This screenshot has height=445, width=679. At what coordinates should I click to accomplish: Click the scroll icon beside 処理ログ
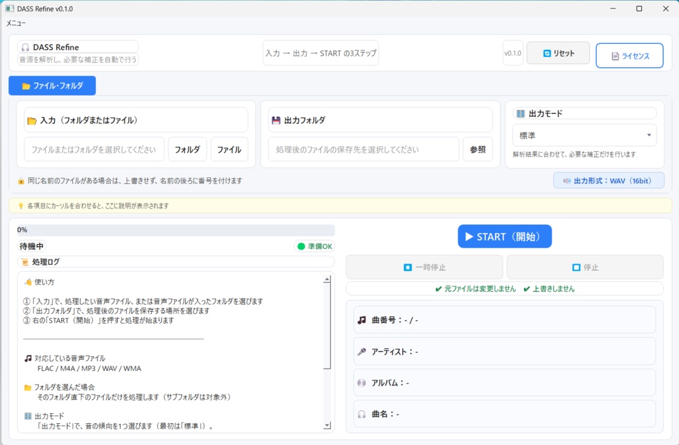(x=25, y=262)
